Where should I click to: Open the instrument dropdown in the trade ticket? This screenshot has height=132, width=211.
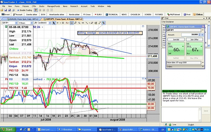coord(203,30)
